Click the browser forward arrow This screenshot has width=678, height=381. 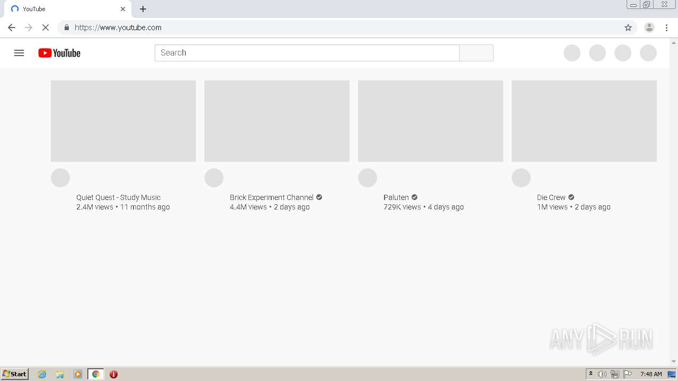[x=29, y=28]
